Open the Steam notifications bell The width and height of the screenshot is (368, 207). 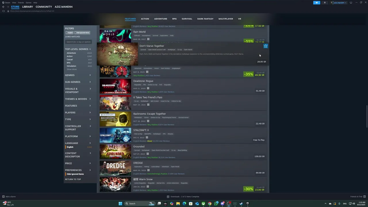[325, 3]
